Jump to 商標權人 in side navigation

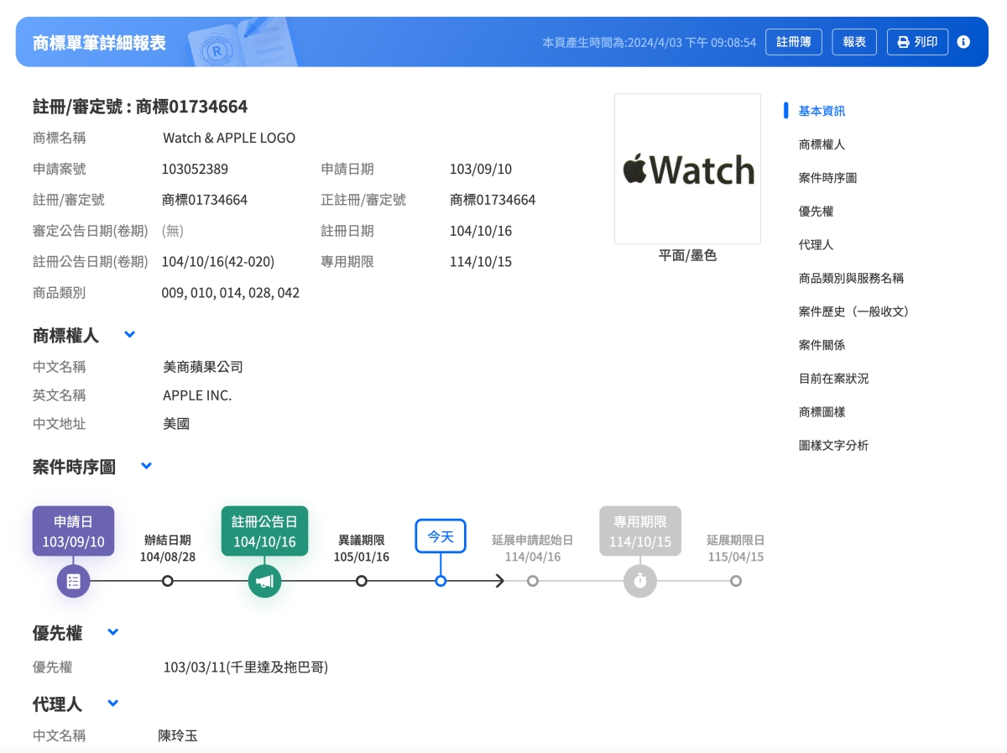tap(822, 144)
